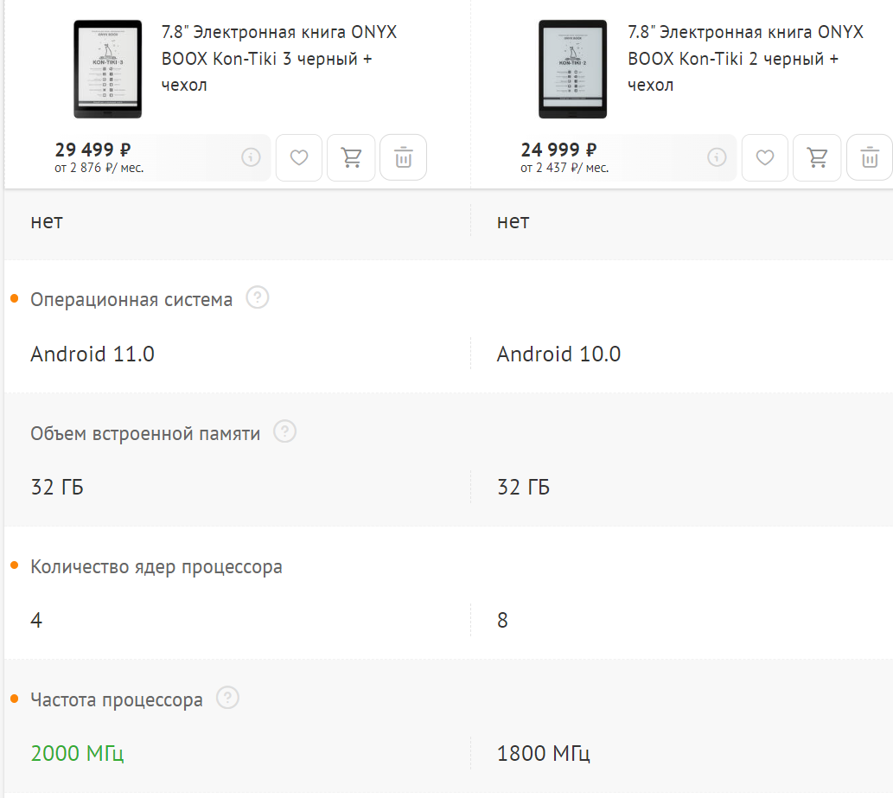Open ONYX BOOX Kon-Tiki 3 product title link
This screenshot has width=893, height=798.
point(279,59)
